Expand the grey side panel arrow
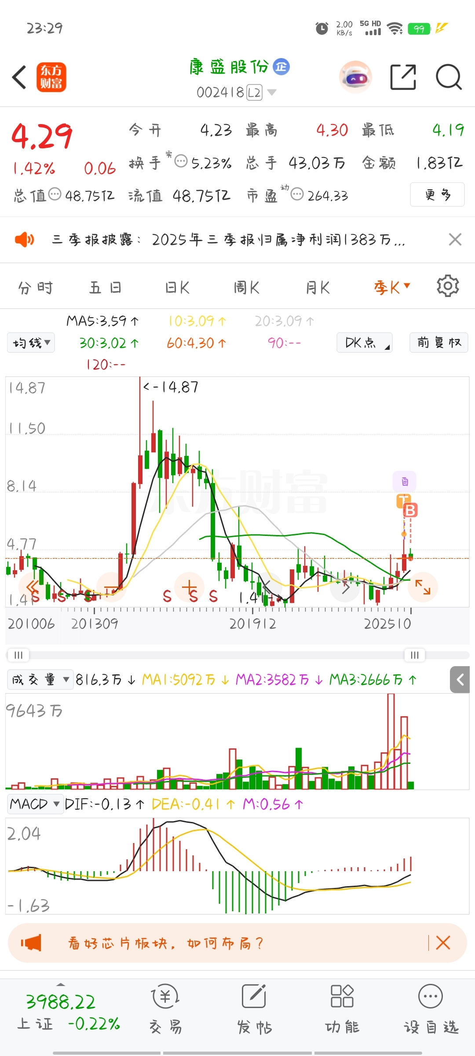The width and height of the screenshot is (475, 1056). 460,680
